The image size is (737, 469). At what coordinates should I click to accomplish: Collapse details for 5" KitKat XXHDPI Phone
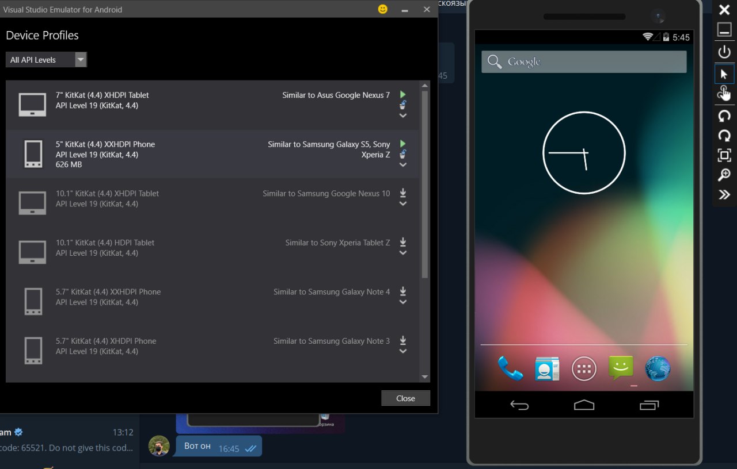(403, 165)
